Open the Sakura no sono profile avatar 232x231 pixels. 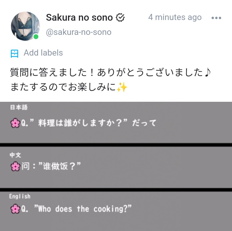pyautogui.click(x=25, y=26)
